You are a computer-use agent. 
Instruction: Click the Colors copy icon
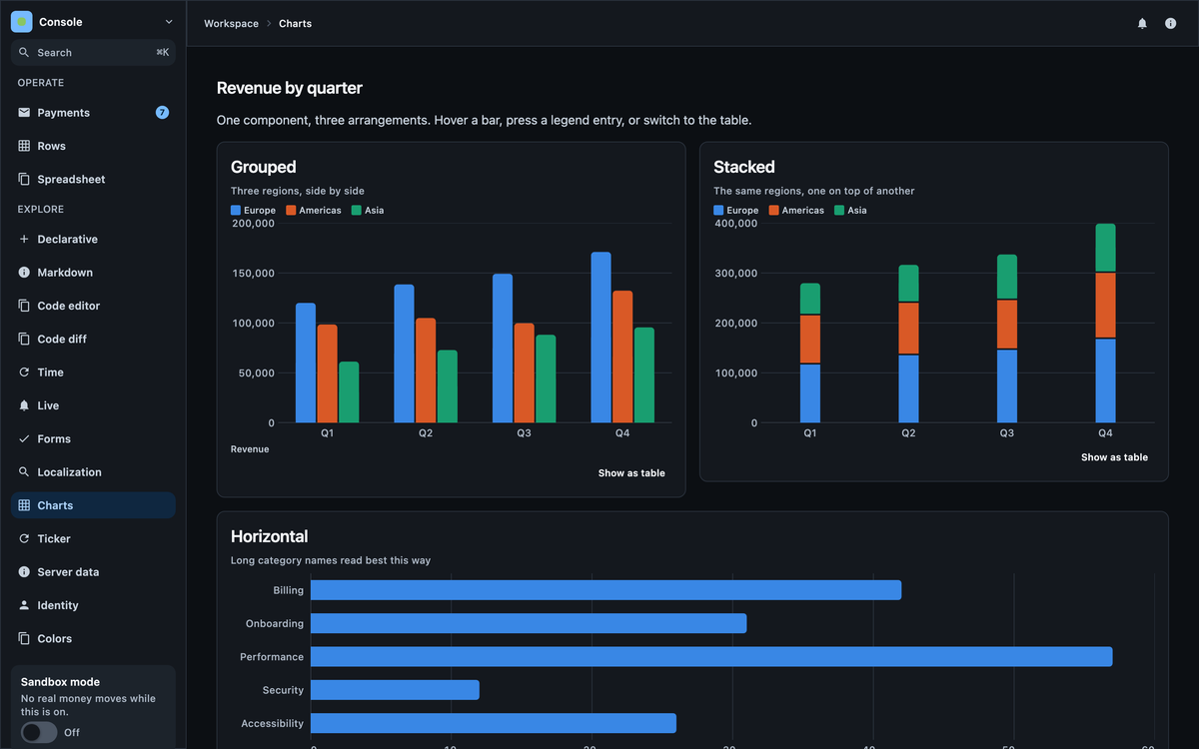click(24, 638)
